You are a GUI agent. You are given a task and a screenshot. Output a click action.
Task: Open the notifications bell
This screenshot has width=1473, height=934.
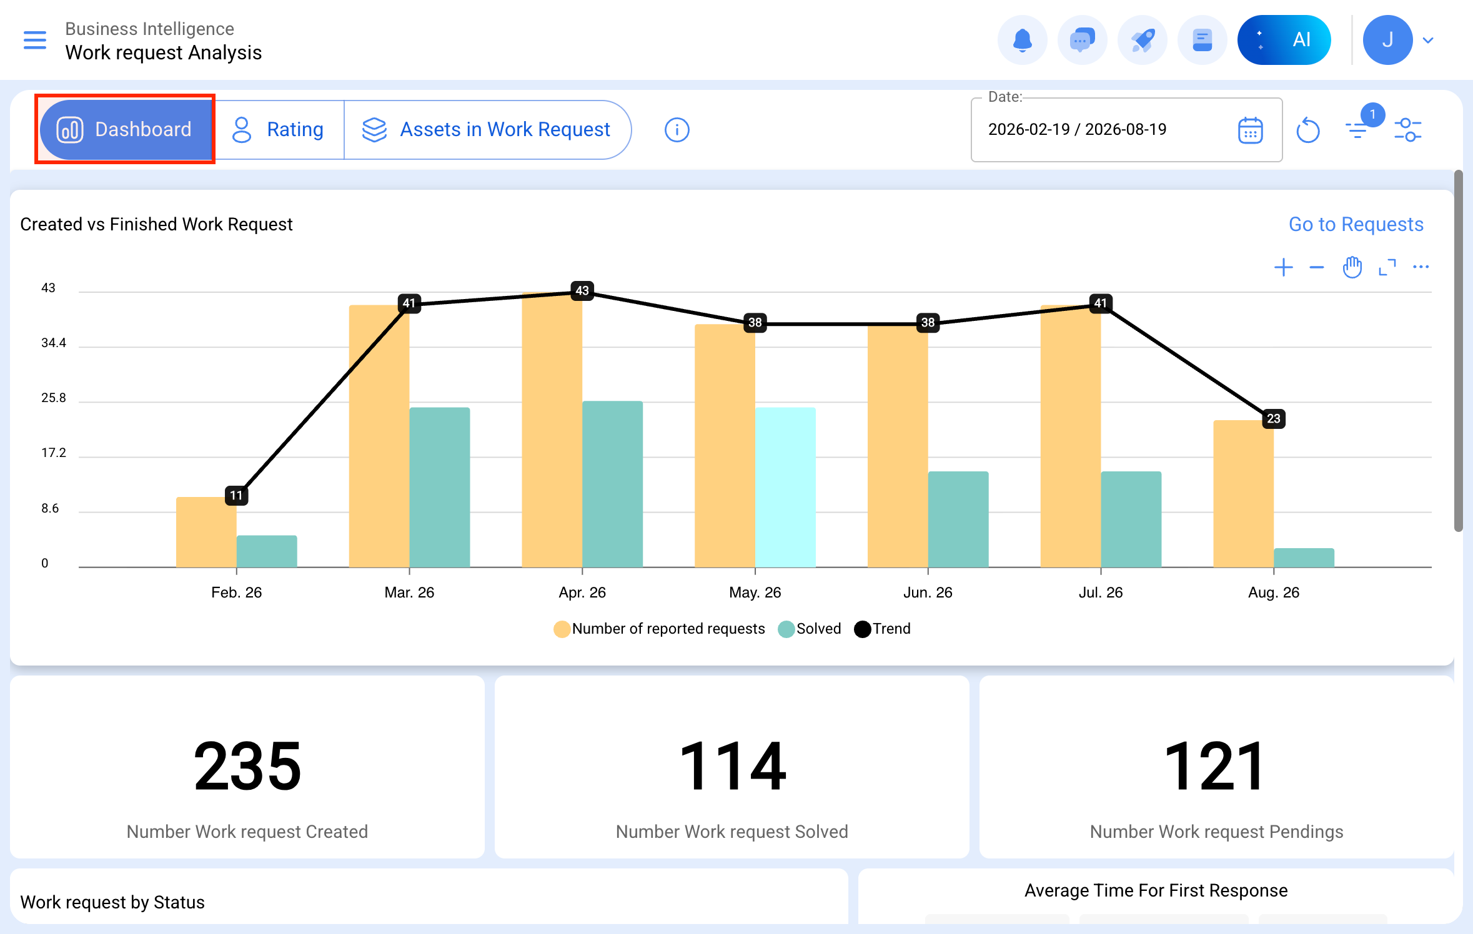1022,40
